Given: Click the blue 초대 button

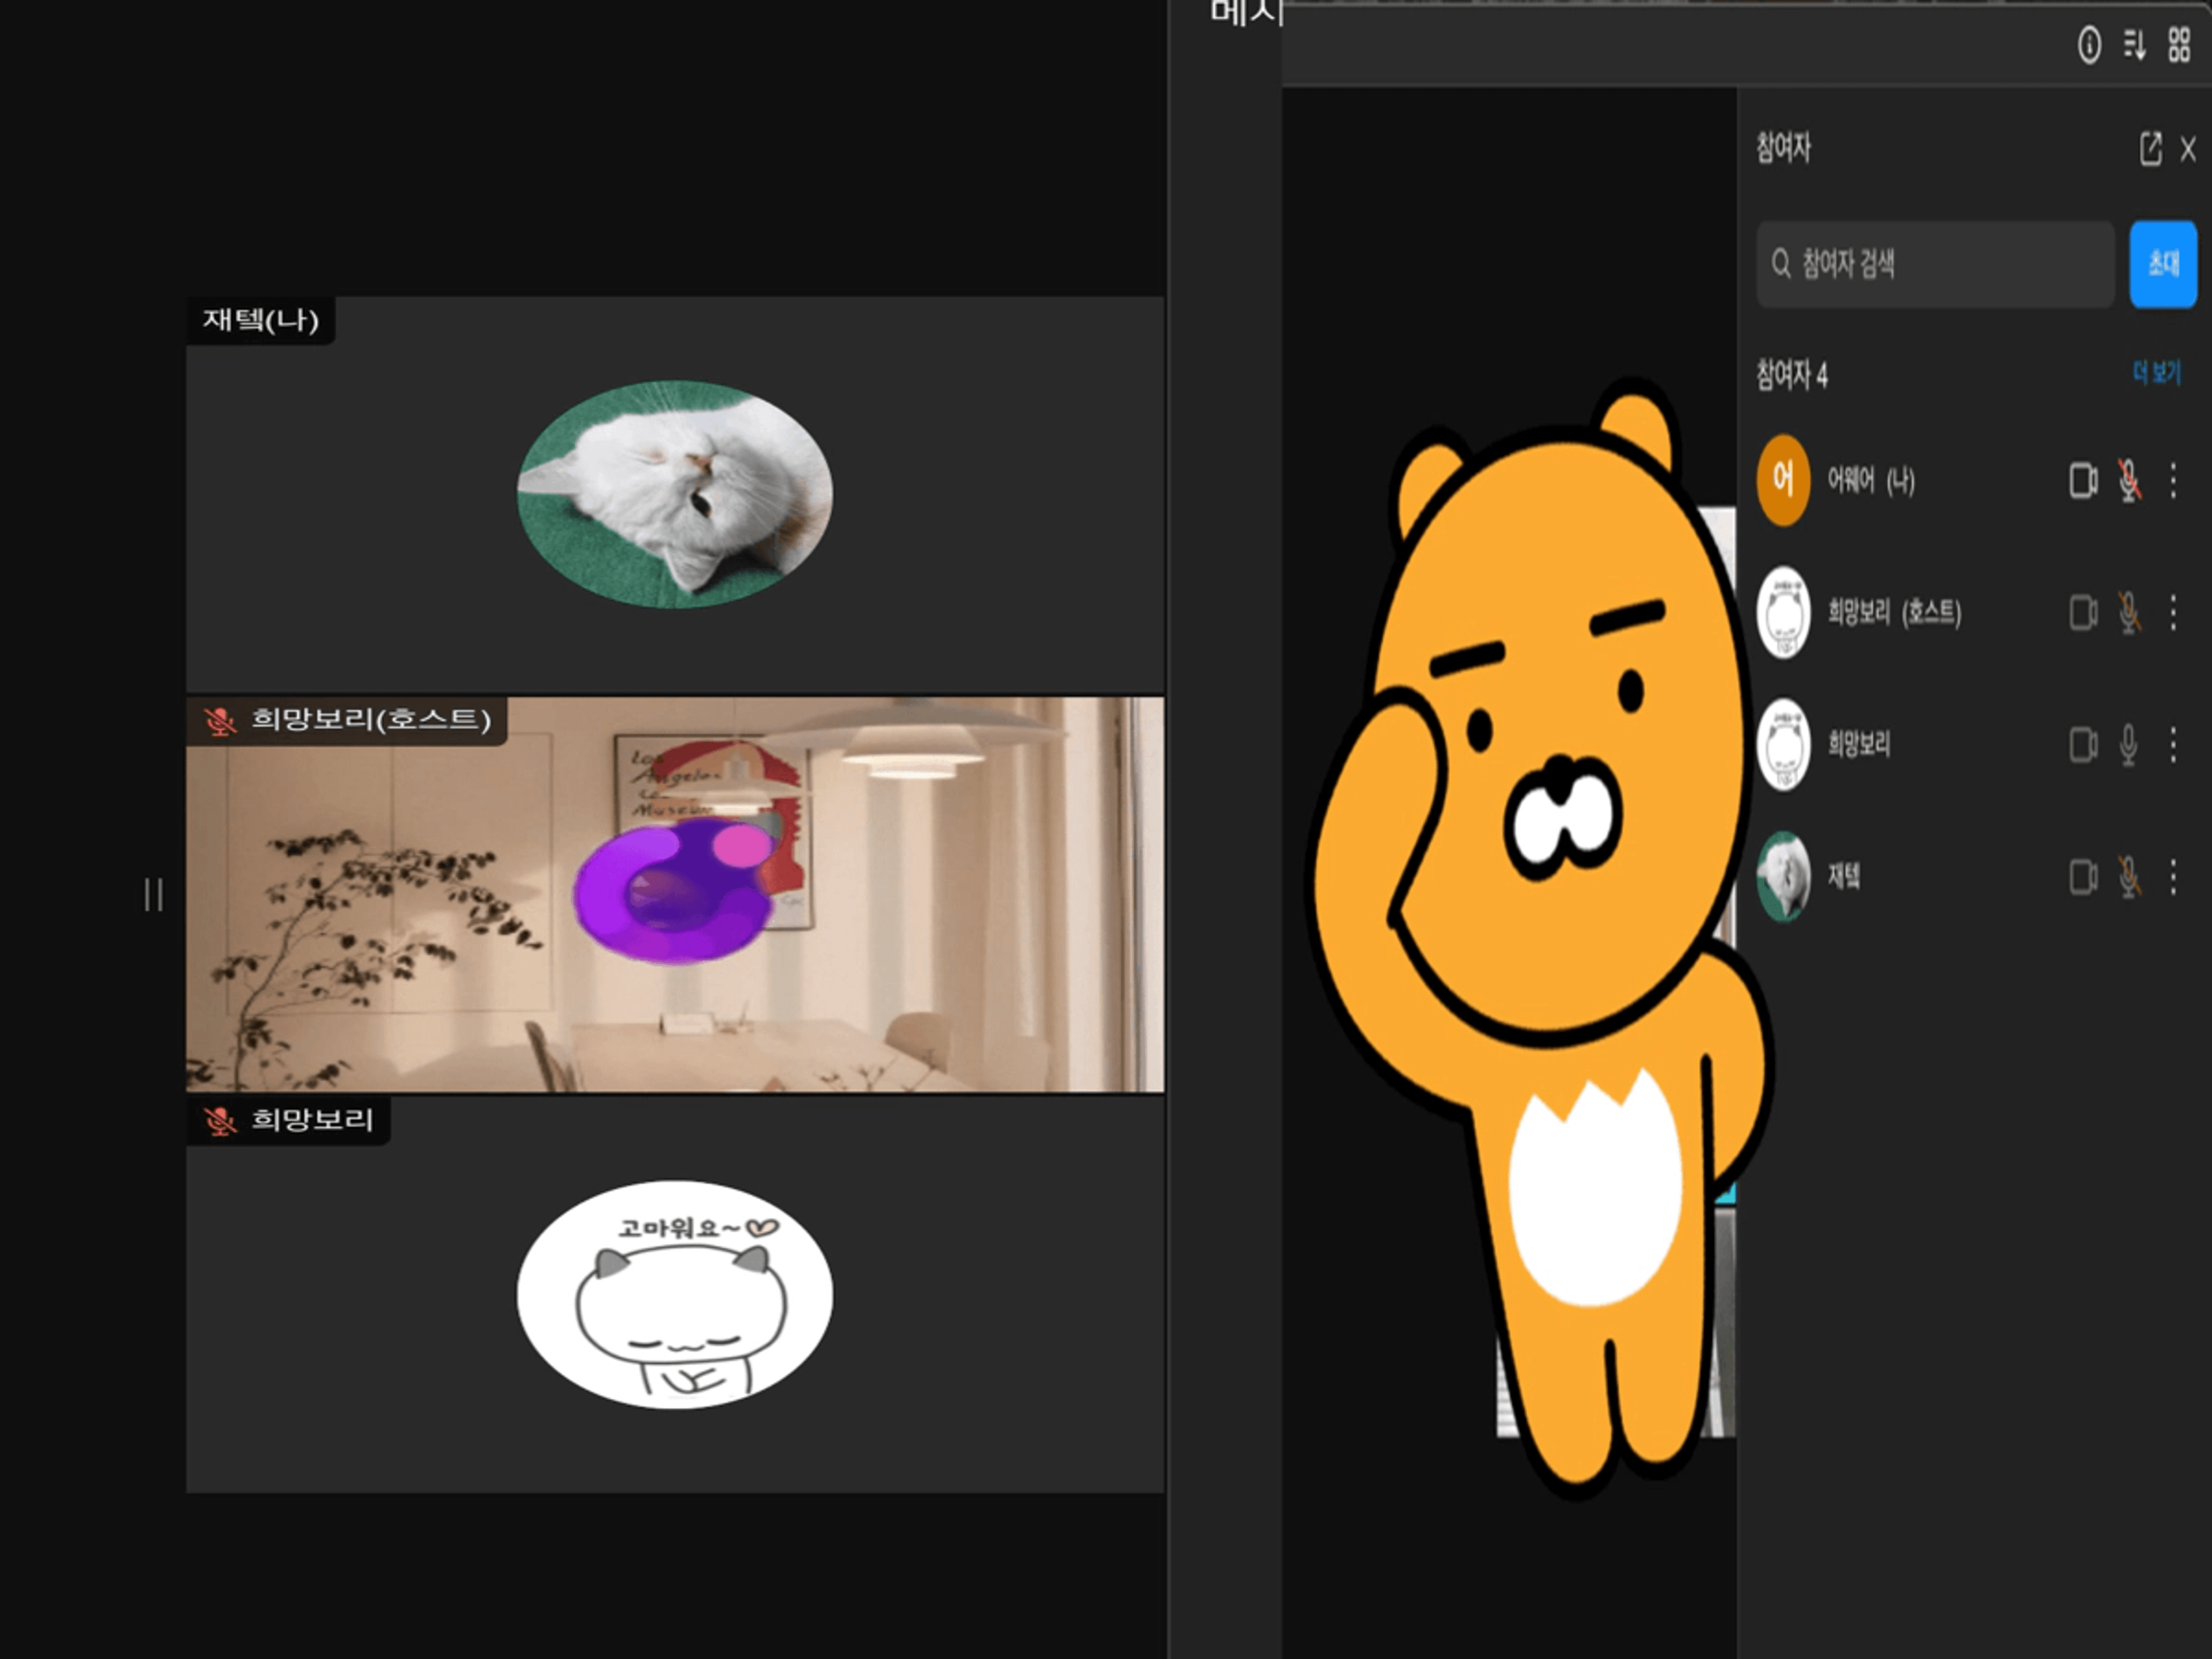Looking at the screenshot, I should pyautogui.click(x=2163, y=264).
